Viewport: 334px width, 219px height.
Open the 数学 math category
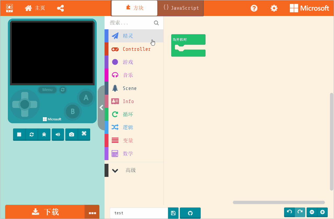click(x=134, y=154)
